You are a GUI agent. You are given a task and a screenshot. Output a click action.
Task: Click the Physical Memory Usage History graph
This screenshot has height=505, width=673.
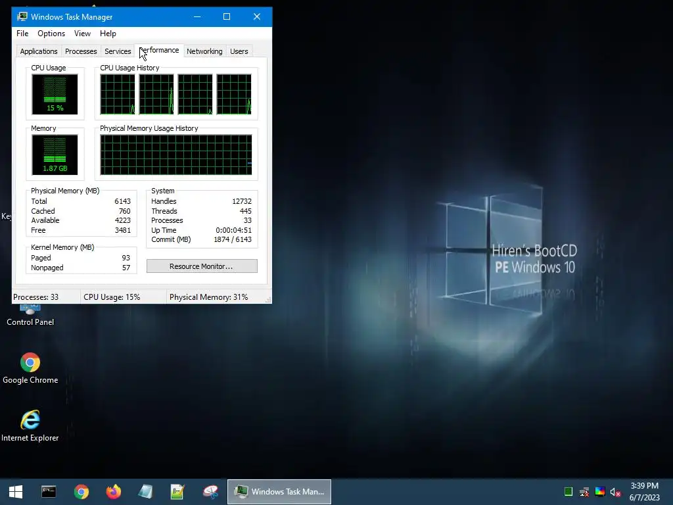(176, 155)
